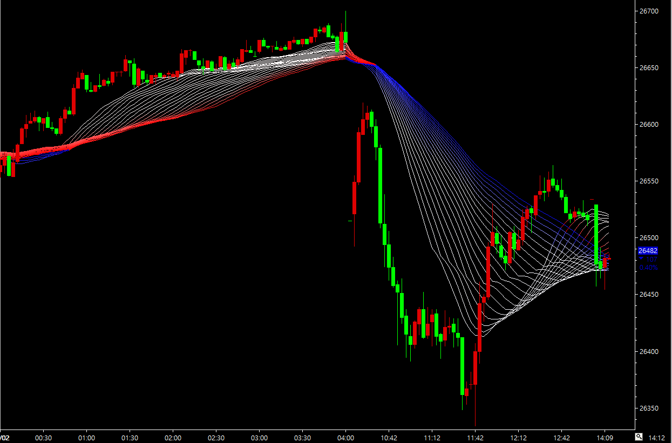Click the 26500 price axis label

click(x=647, y=238)
